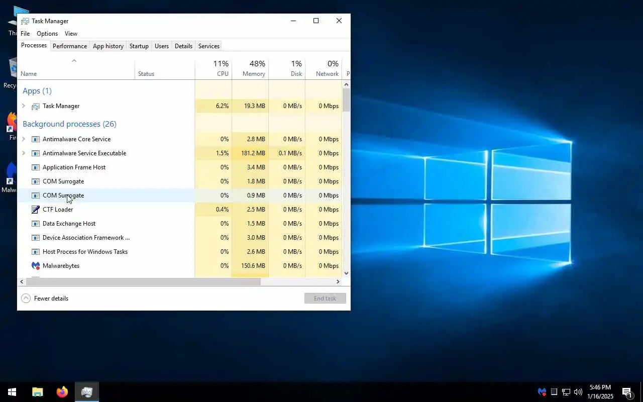Click the Antimalware Core Service icon
The image size is (643, 402).
tap(36, 139)
